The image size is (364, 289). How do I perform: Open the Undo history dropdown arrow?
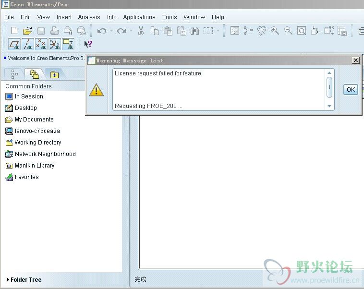click(x=111, y=31)
